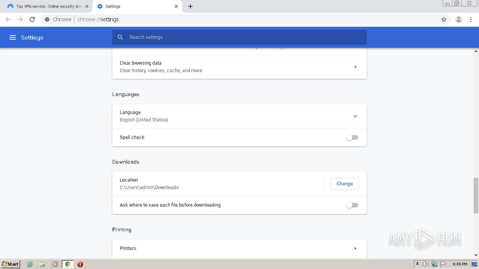Close the Settings tab
Image resolution: width=479 pixels, height=269 pixels.
click(x=176, y=6)
